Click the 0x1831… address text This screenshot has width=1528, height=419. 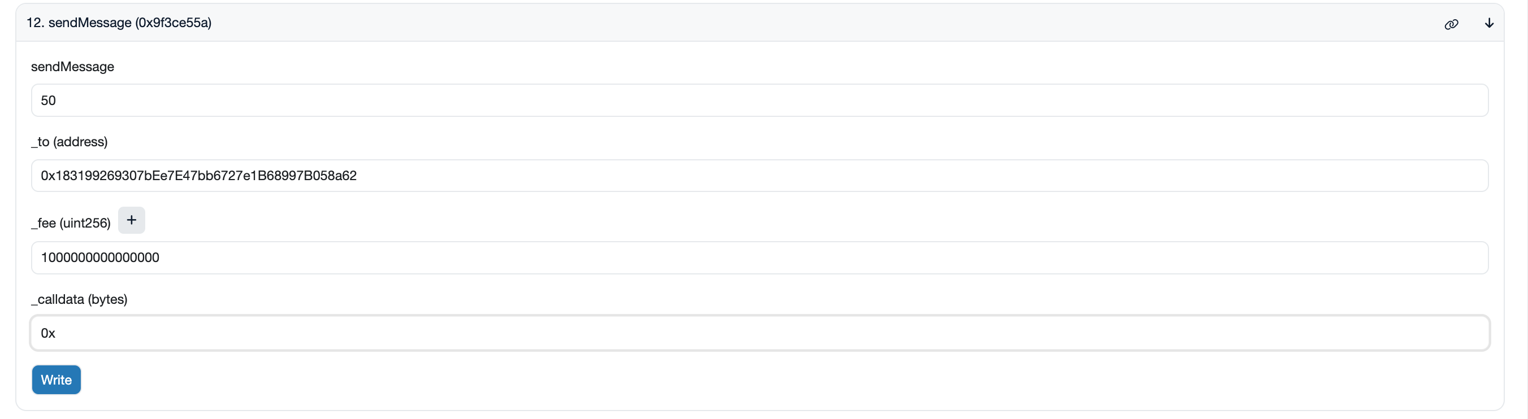pyautogui.click(x=199, y=176)
